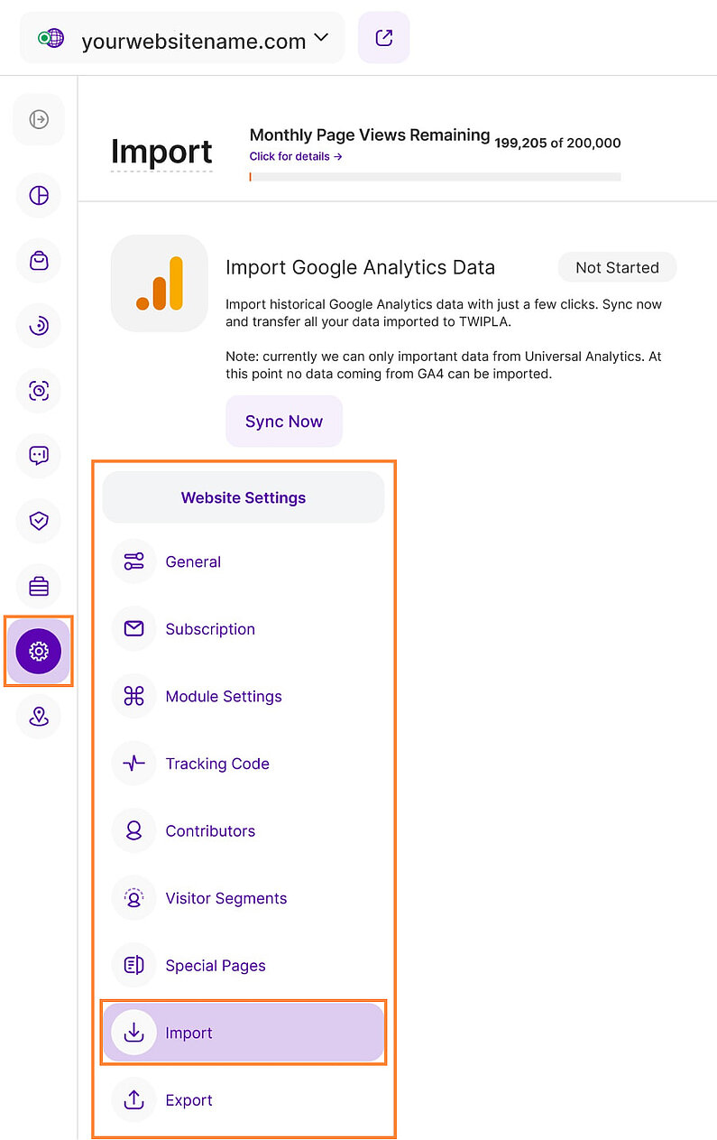Open the chat feedback icon in sidebar
The height and width of the screenshot is (1140, 717).
[x=38, y=456]
